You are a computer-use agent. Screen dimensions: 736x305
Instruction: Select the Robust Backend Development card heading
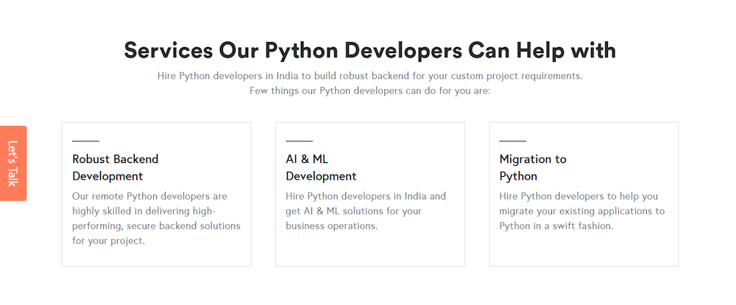tap(116, 168)
